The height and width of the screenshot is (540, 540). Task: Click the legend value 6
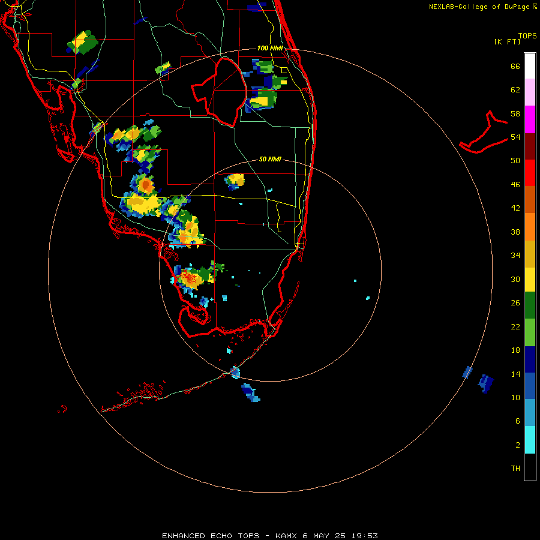tap(518, 421)
